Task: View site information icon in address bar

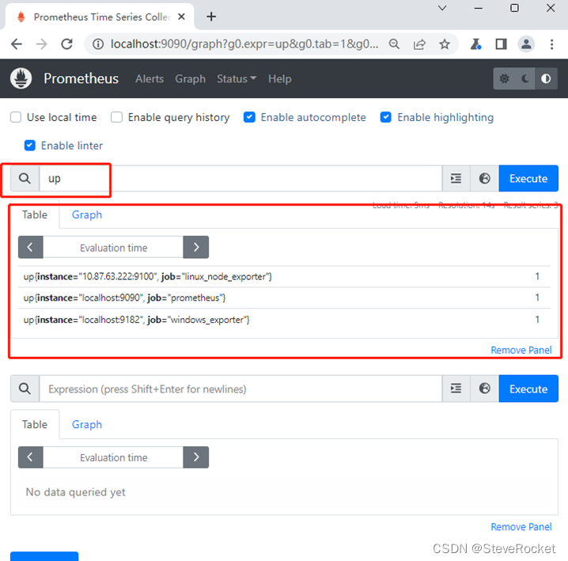Action: [98, 44]
